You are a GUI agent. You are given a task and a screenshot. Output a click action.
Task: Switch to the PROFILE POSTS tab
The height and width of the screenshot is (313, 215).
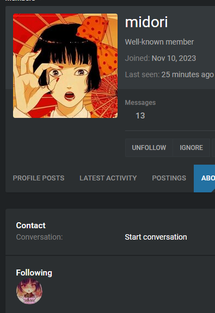(x=39, y=178)
